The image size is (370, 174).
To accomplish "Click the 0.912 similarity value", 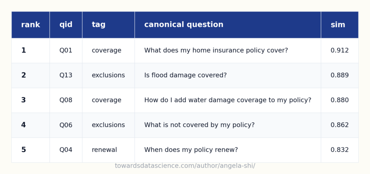I will point(340,50).
